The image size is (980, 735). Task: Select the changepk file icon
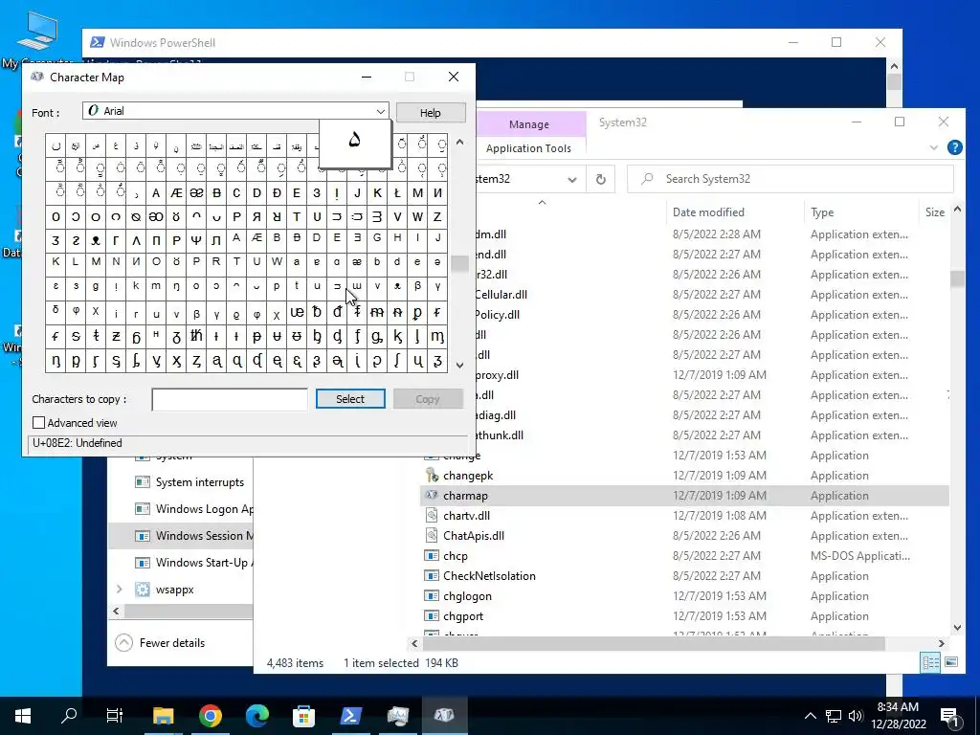coord(432,475)
